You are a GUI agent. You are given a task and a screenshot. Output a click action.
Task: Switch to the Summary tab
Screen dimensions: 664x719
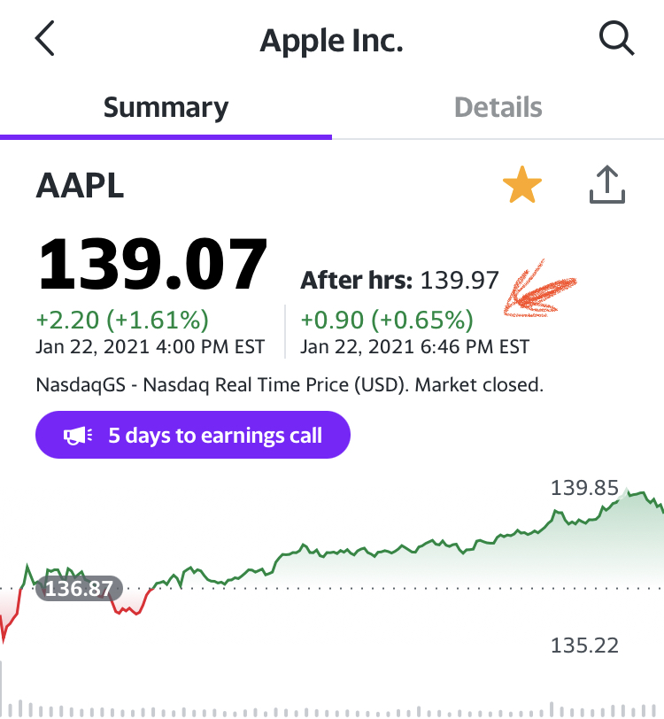point(166,108)
